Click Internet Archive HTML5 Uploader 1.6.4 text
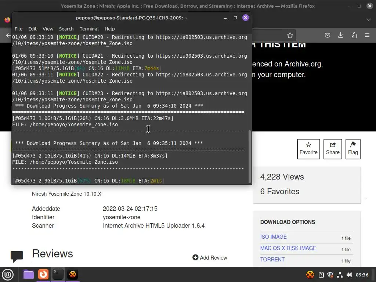The width and height of the screenshot is (376, 282). click(x=154, y=226)
